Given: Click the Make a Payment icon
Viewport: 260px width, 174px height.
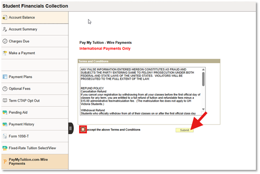Looking at the screenshot, I should coord(5,53).
